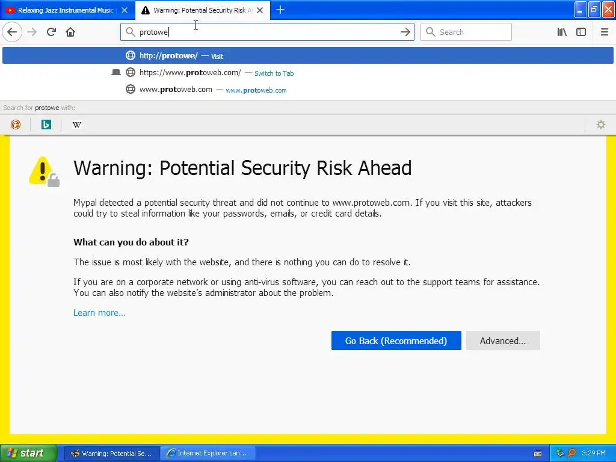
Task: Open the home page icon
Action: [x=70, y=32]
